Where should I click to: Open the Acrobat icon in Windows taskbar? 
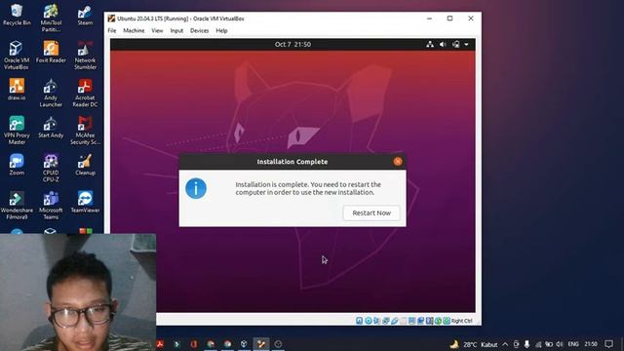click(x=160, y=344)
